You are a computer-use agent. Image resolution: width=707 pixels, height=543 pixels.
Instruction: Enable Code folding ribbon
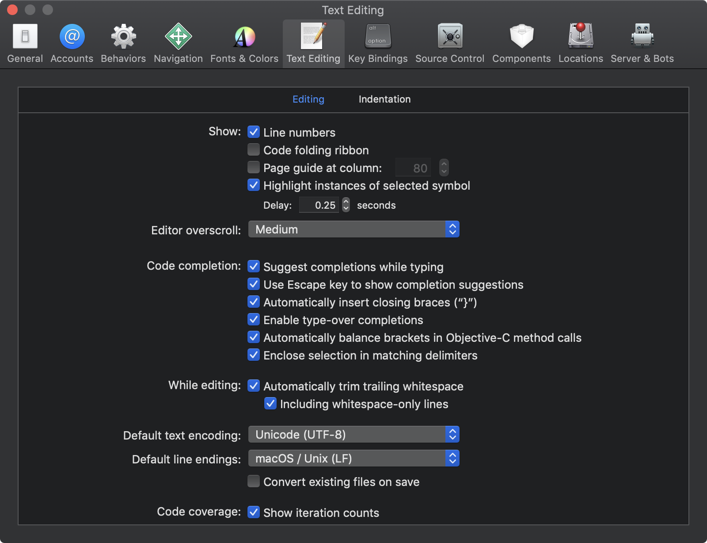pyautogui.click(x=254, y=149)
